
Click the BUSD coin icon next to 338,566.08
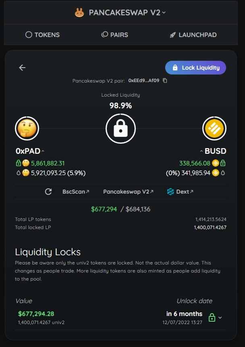pos(215,163)
